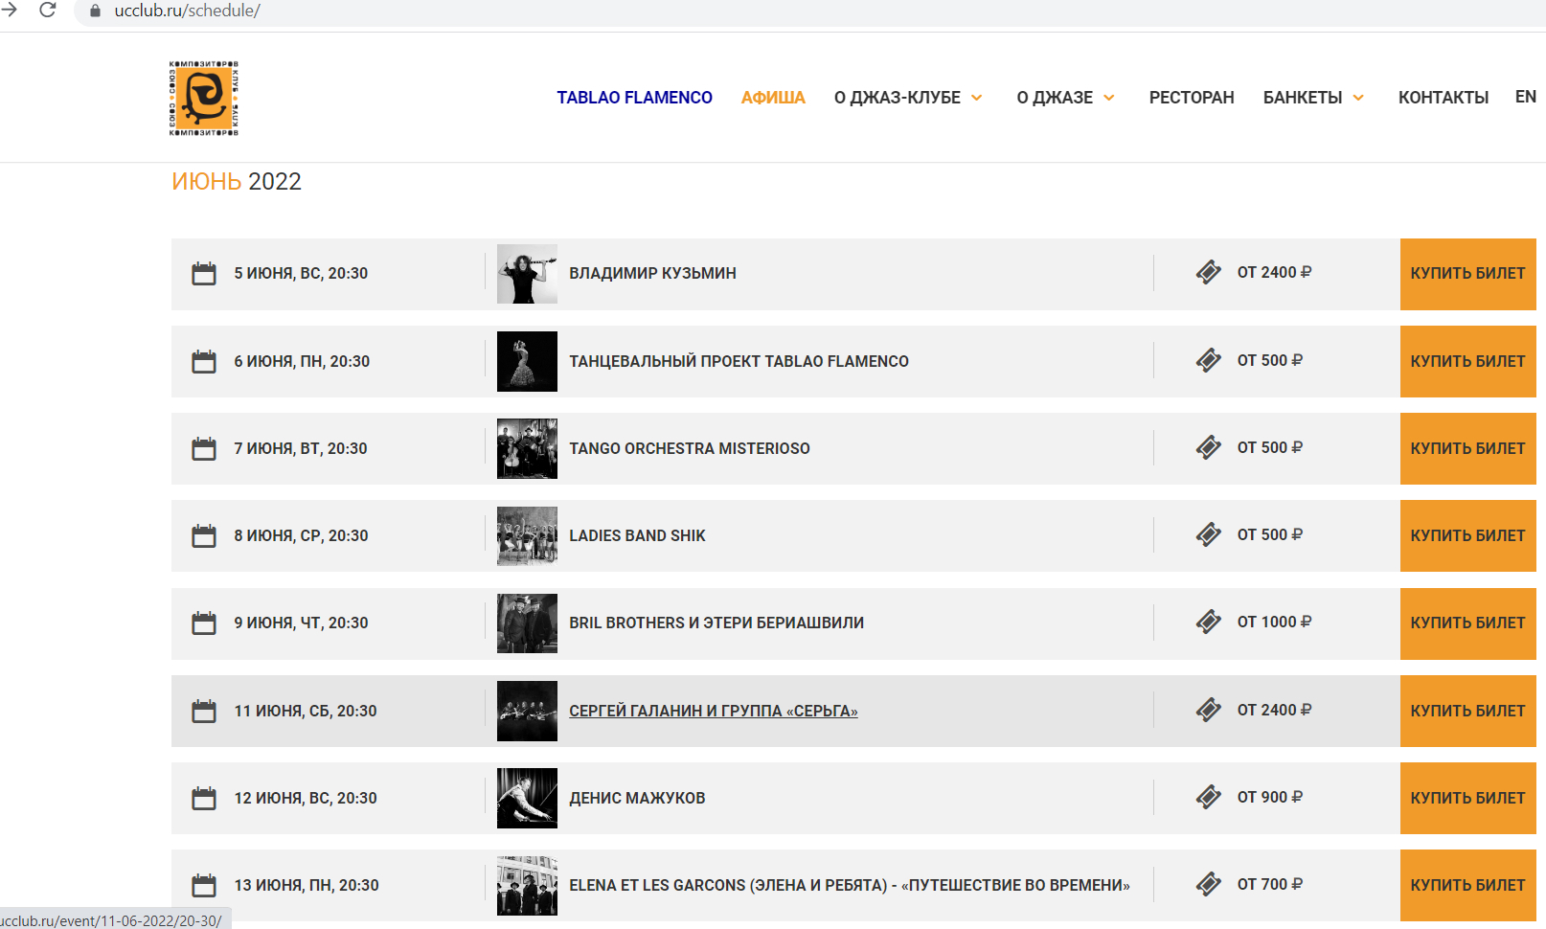Screen dimensions: 1546x929
Task: Click the Composers Union club logo
Action: click(x=203, y=98)
